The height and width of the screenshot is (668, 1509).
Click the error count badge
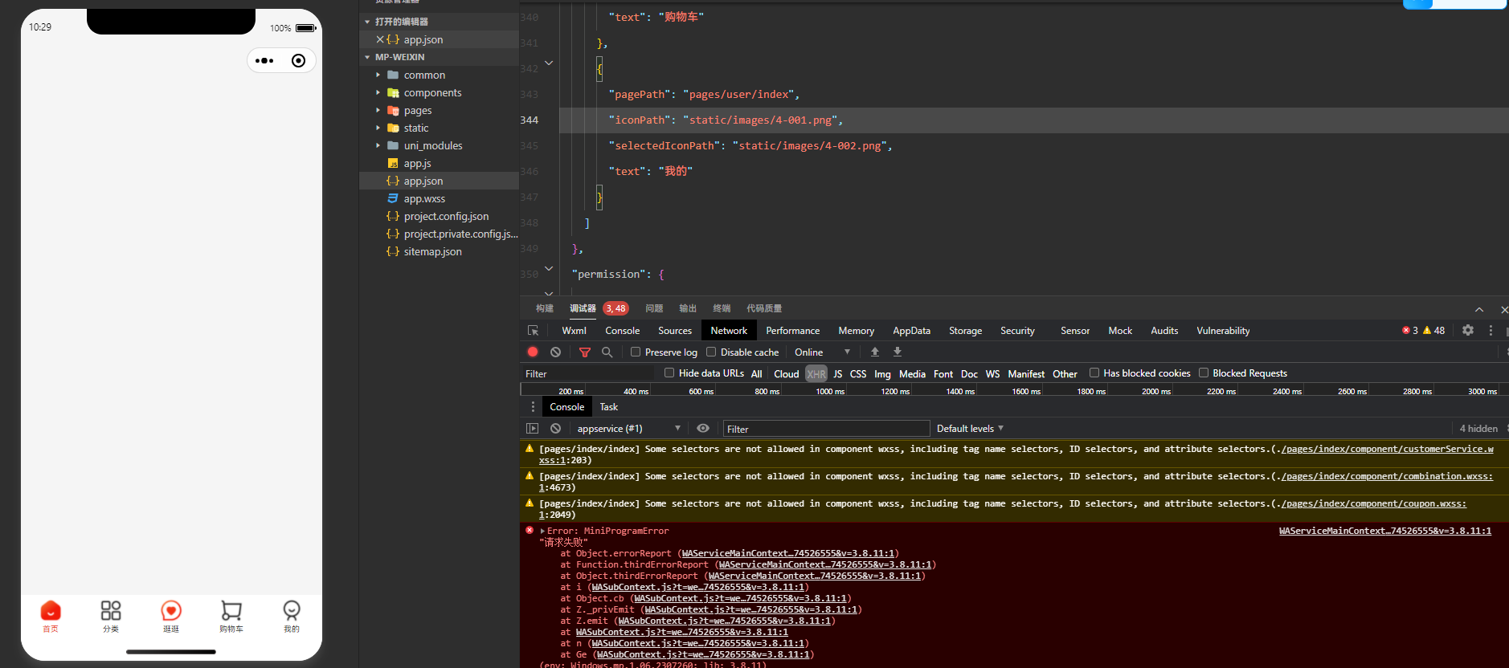click(x=1410, y=330)
